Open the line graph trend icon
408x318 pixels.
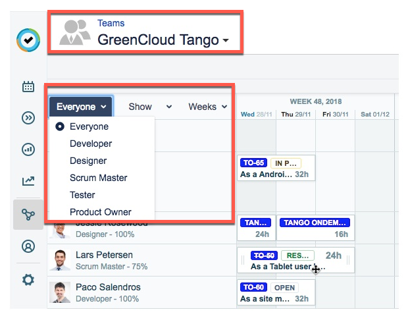click(x=28, y=181)
